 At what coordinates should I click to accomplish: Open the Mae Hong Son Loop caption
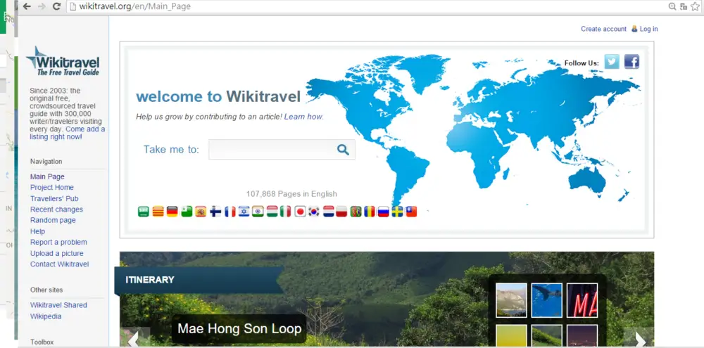[x=239, y=329]
